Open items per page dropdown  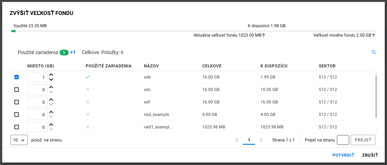click(19, 140)
